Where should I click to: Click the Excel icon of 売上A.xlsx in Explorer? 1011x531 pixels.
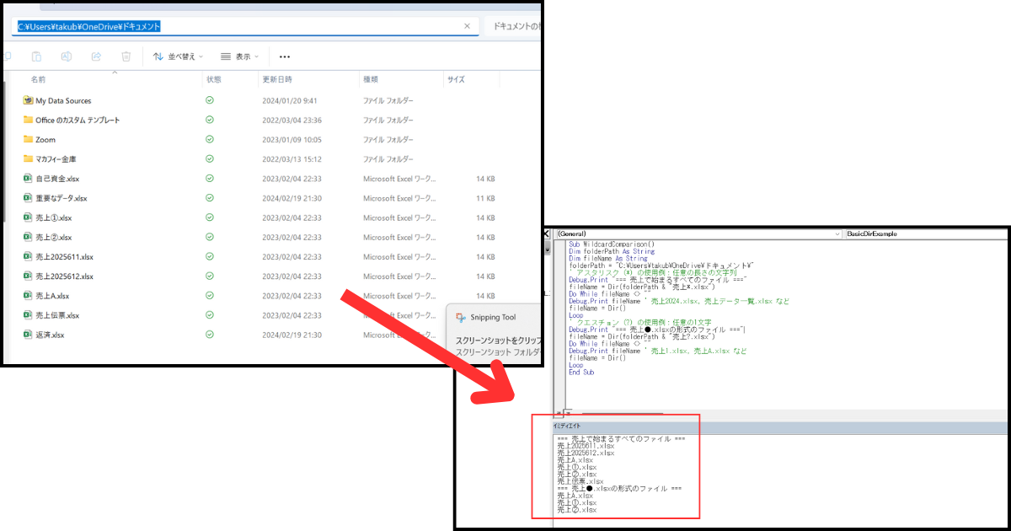[x=28, y=295]
